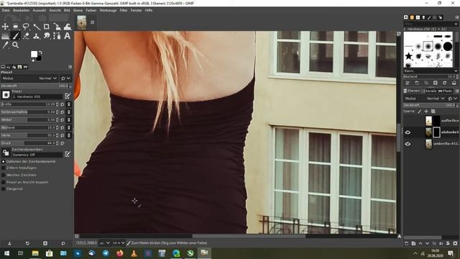Viewport: 460px width, 259px height.
Task: Reset tool options to defaults
Action: click(63, 243)
